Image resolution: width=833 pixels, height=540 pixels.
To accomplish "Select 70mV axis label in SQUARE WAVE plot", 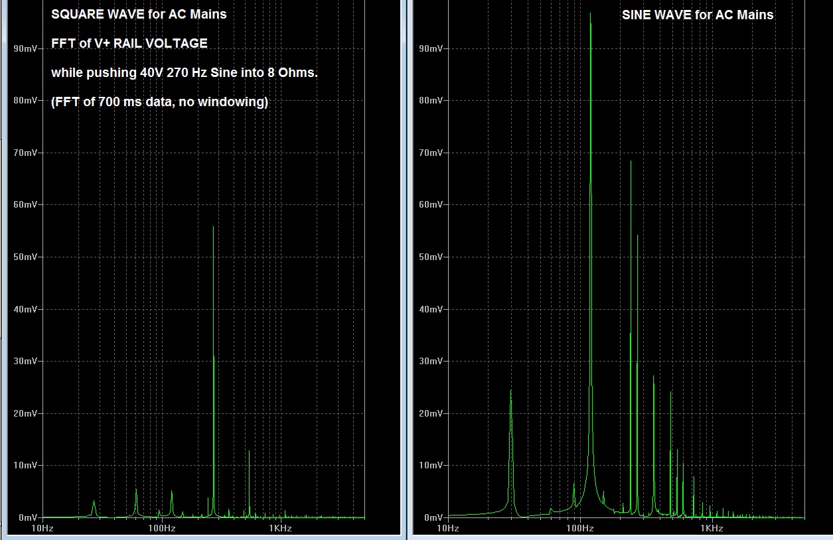I will pyautogui.click(x=24, y=153).
